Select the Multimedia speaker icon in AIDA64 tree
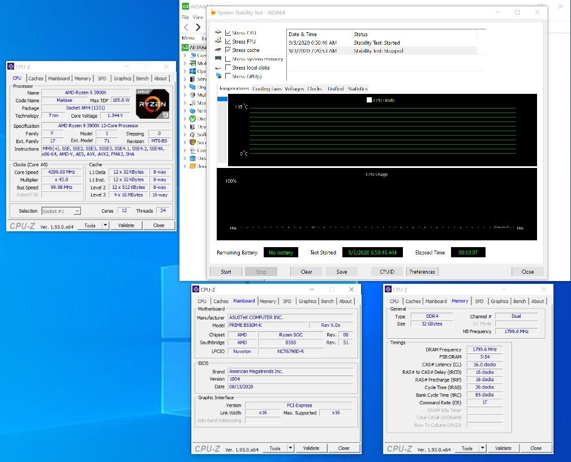 coord(193,94)
